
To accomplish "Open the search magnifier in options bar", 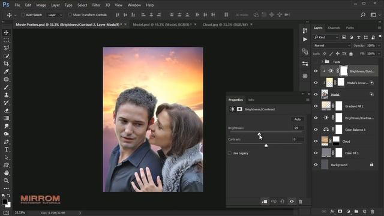I will click(x=363, y=15).
